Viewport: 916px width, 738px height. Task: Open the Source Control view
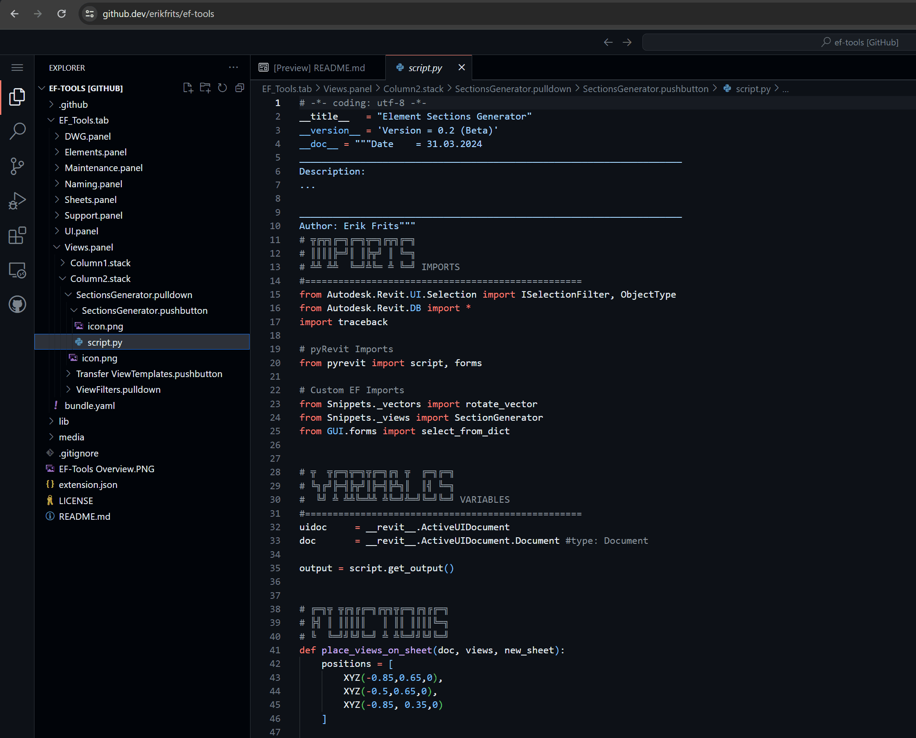pyautogui.click(x=17, y=166)
